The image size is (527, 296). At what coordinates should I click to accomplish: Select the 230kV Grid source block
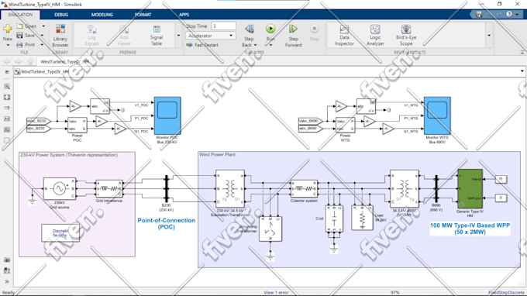60,188
